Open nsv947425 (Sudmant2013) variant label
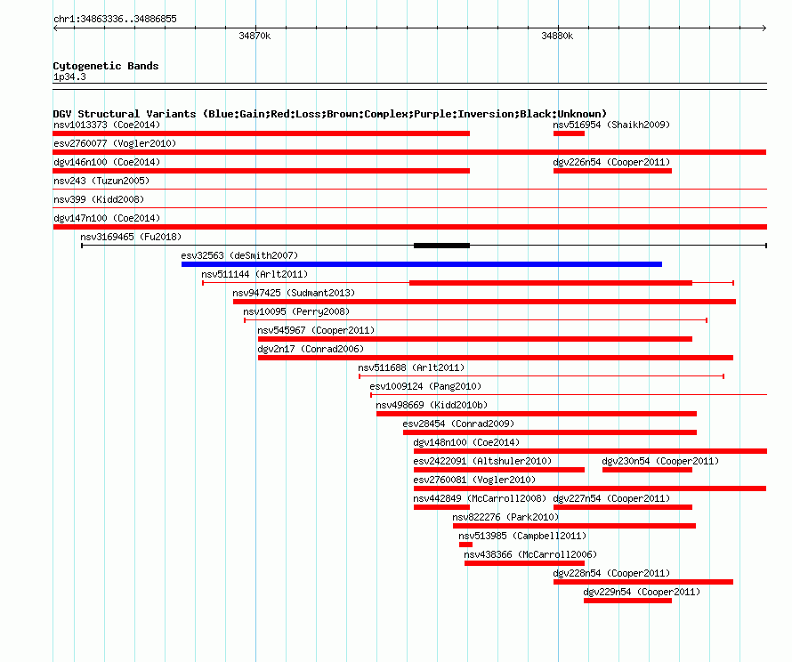Viewport: 792px width, 662px height. [x=294, y=293]
